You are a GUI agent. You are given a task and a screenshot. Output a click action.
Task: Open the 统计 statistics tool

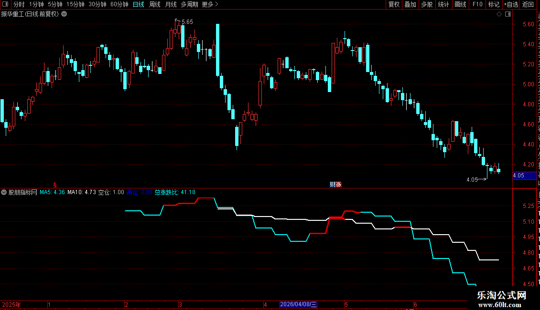tap(443, 4)
